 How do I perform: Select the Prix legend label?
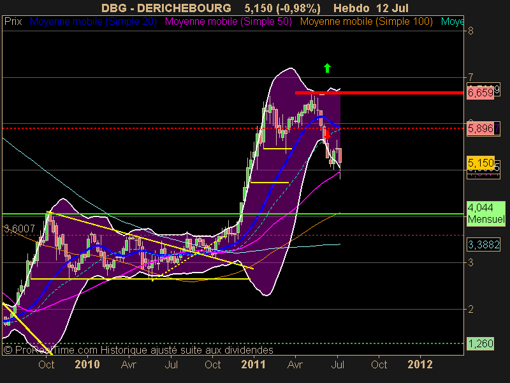coord(13,22)
